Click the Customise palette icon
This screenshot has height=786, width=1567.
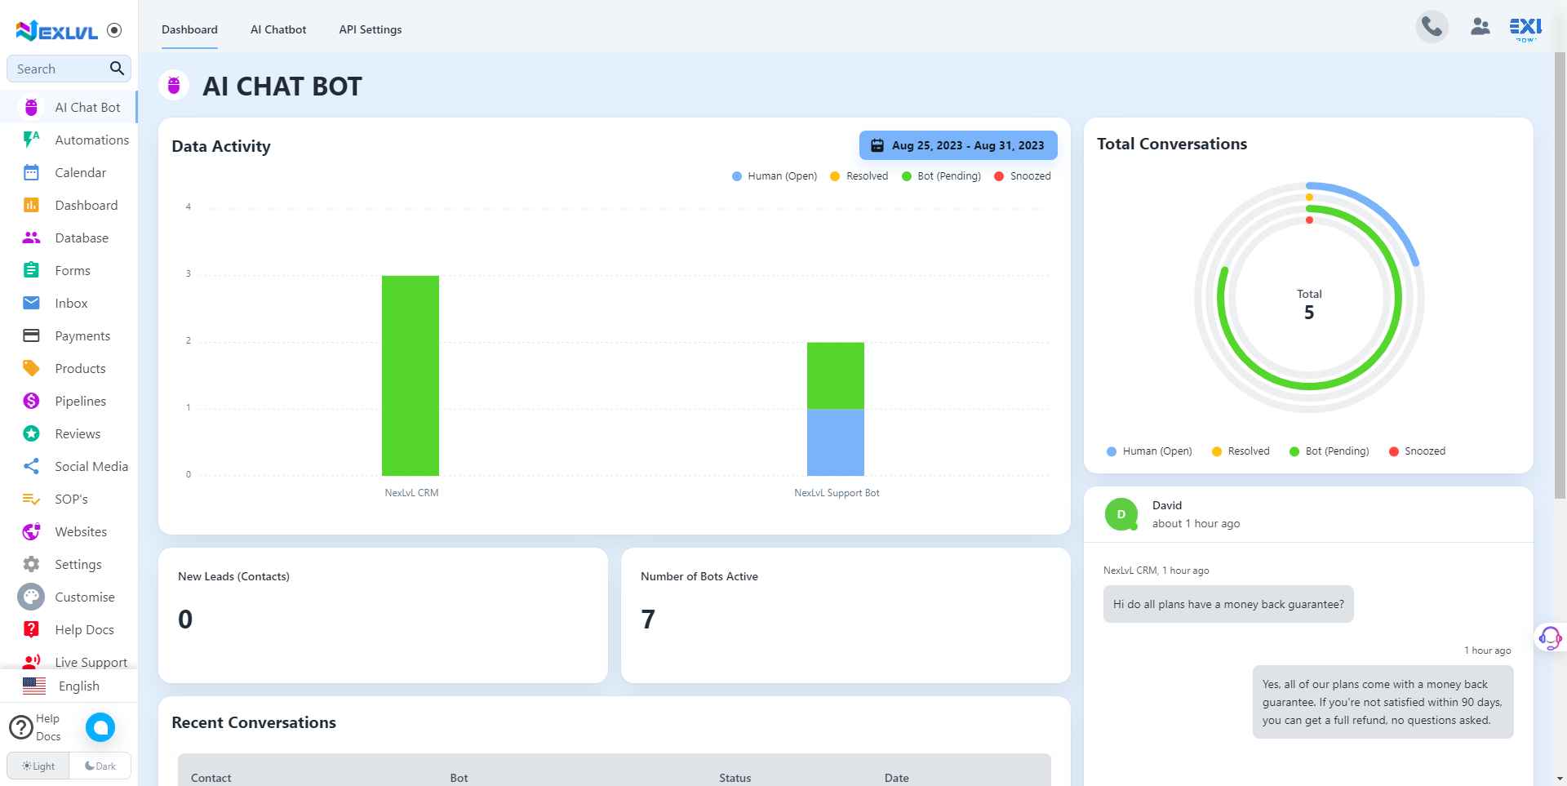[31, 597]
